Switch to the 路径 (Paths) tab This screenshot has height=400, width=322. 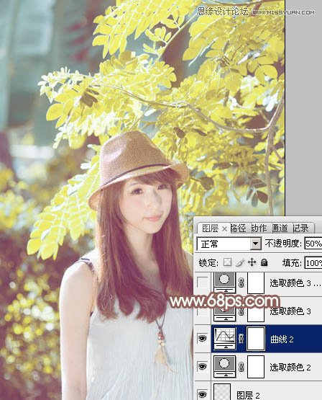238,228
